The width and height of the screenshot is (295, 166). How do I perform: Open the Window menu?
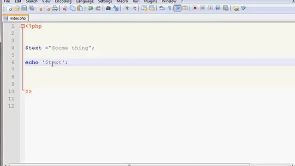(169, 1)
